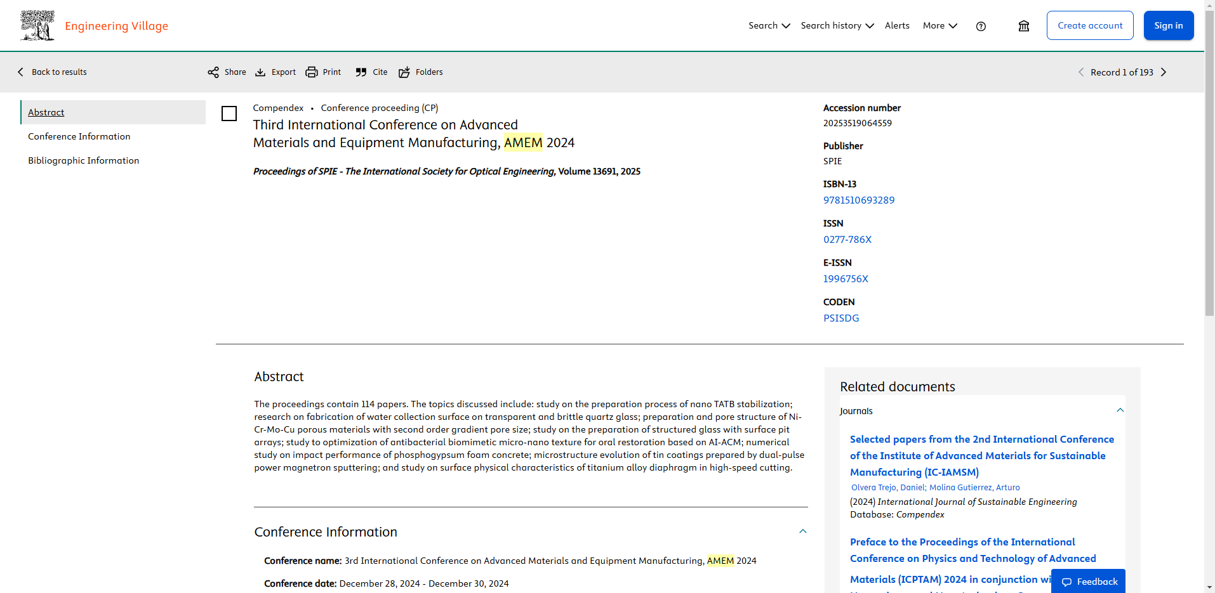Screen dimensions: 1215x593
Task: Click the record title text
Action: point(414,134)
